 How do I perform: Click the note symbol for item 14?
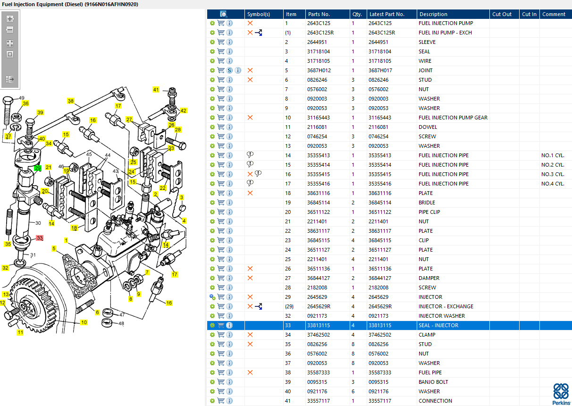tap(250, 155)
